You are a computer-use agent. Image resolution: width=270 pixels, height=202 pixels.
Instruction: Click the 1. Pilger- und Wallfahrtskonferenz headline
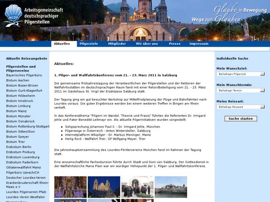click(x=116, y=75)
